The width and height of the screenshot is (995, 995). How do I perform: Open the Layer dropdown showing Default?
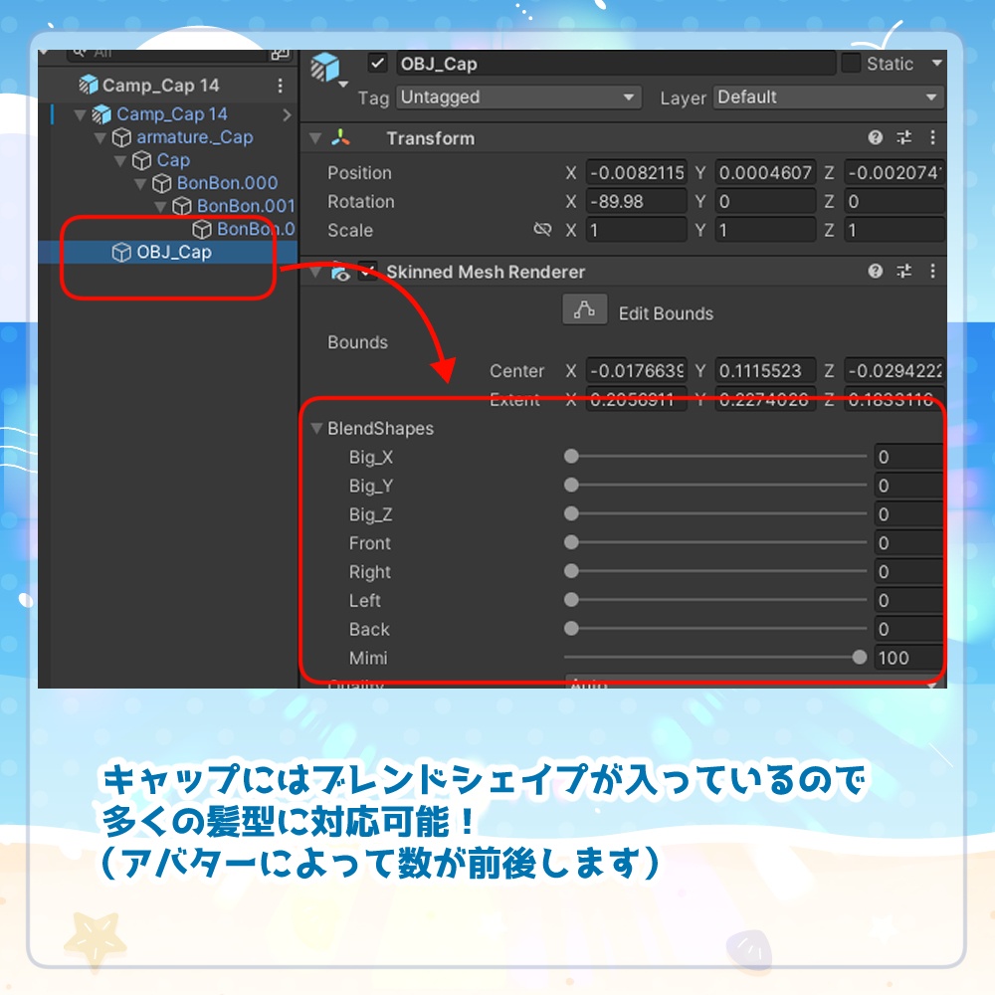pyautogui.click(x=826, y=98)
